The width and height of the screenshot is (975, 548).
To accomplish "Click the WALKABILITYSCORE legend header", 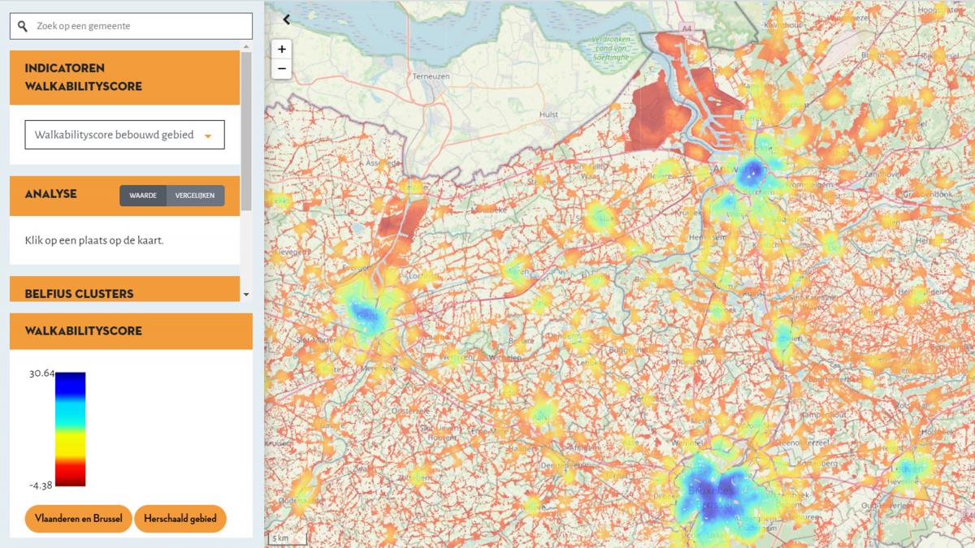I will [131, 331].
